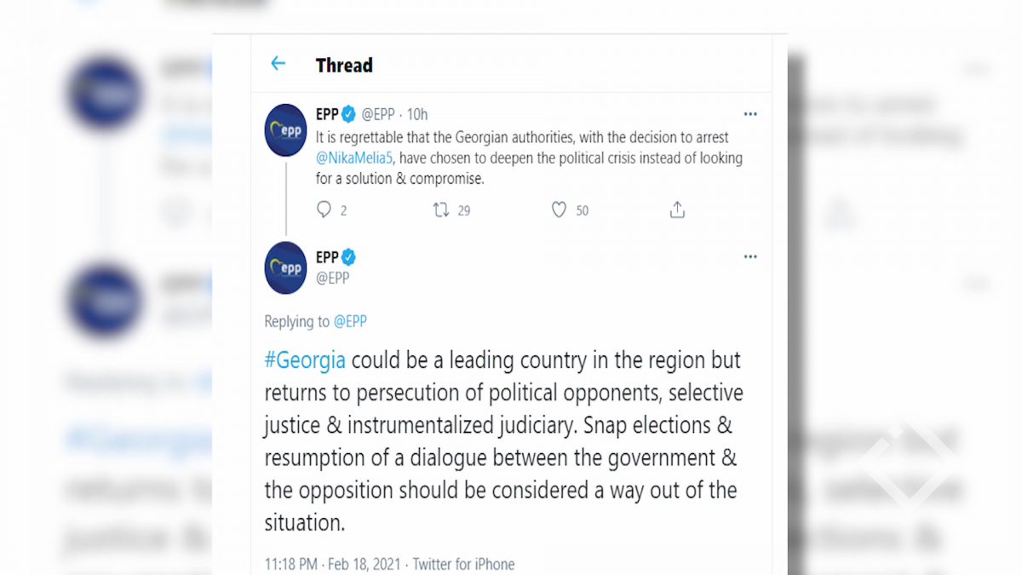Like the first EPP tweet
Screen dimensions: 1022x575
(x=559, y=210)
